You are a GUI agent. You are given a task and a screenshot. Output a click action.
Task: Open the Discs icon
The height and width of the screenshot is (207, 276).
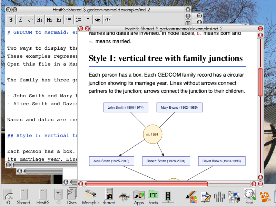tap(72, 197)
